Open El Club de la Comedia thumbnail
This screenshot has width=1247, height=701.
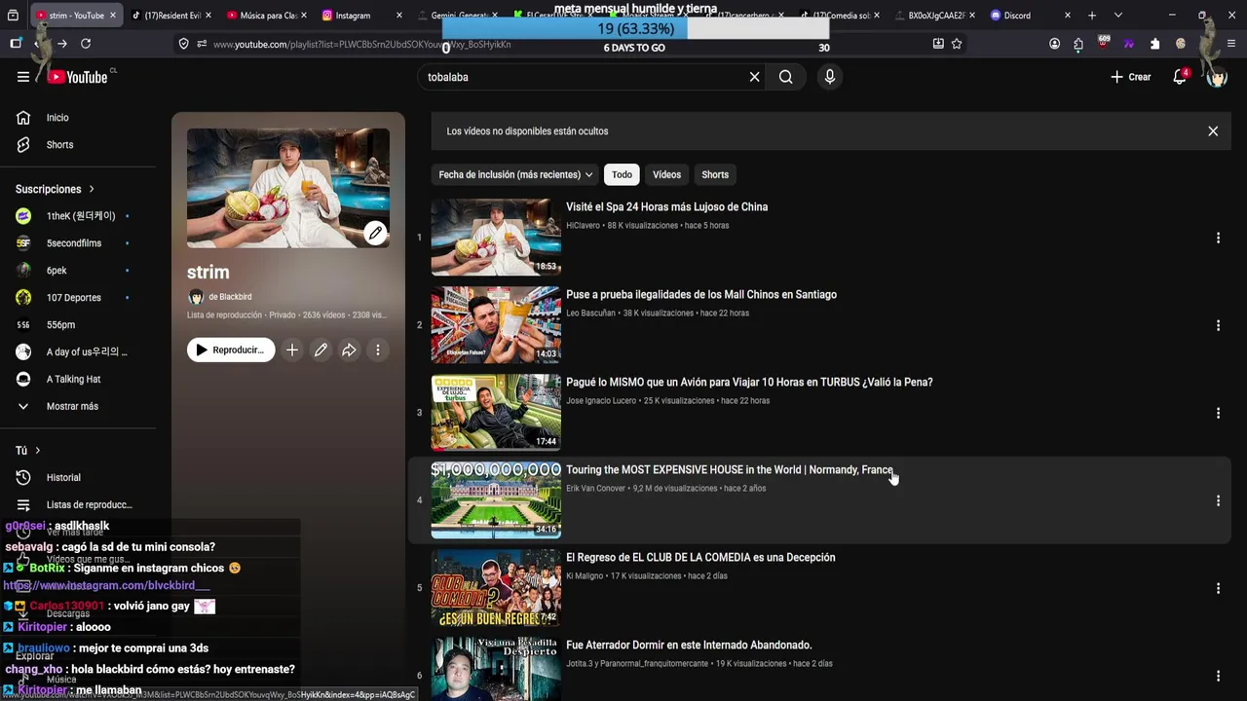coord(496,587)
